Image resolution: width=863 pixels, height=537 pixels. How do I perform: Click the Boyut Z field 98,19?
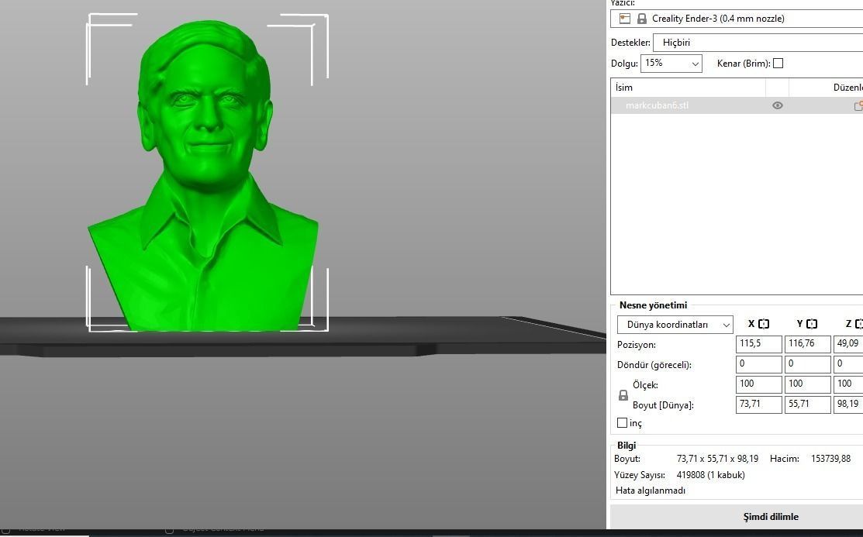[848, 404]
